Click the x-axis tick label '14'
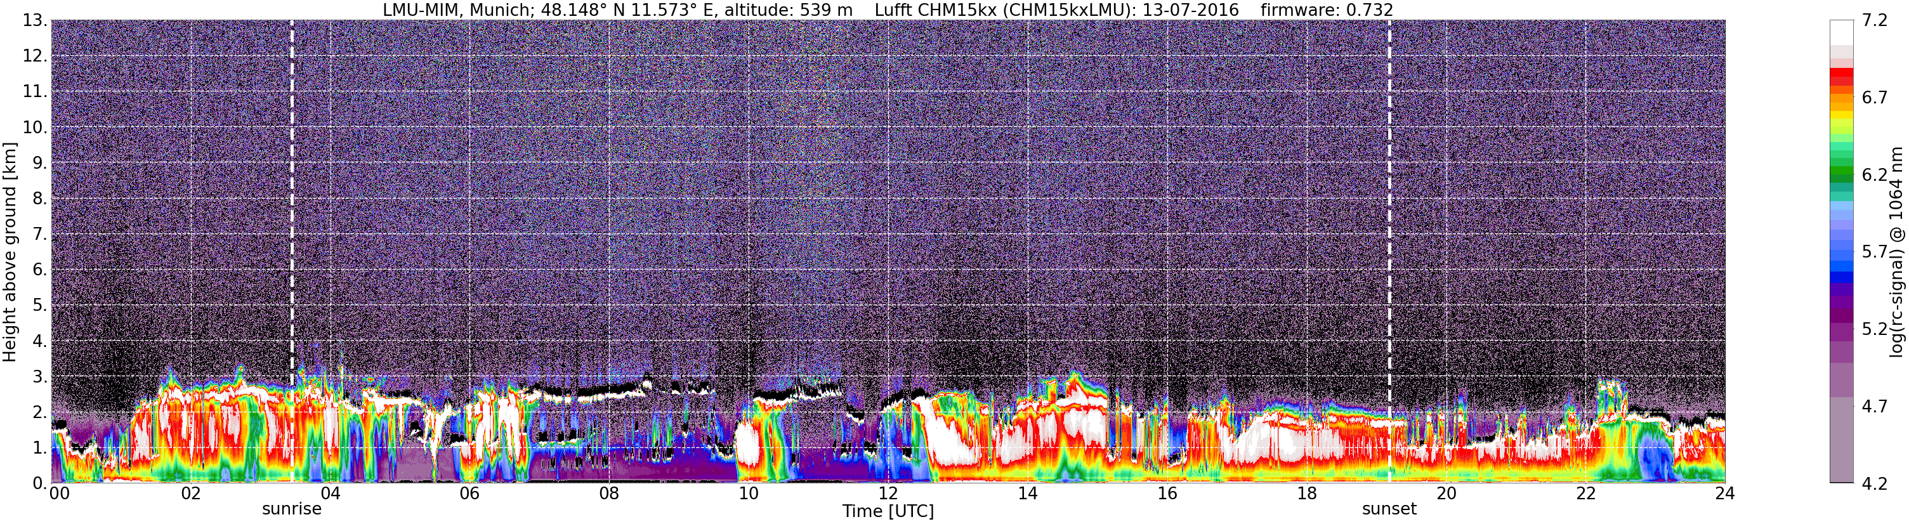 point(1027,494)
